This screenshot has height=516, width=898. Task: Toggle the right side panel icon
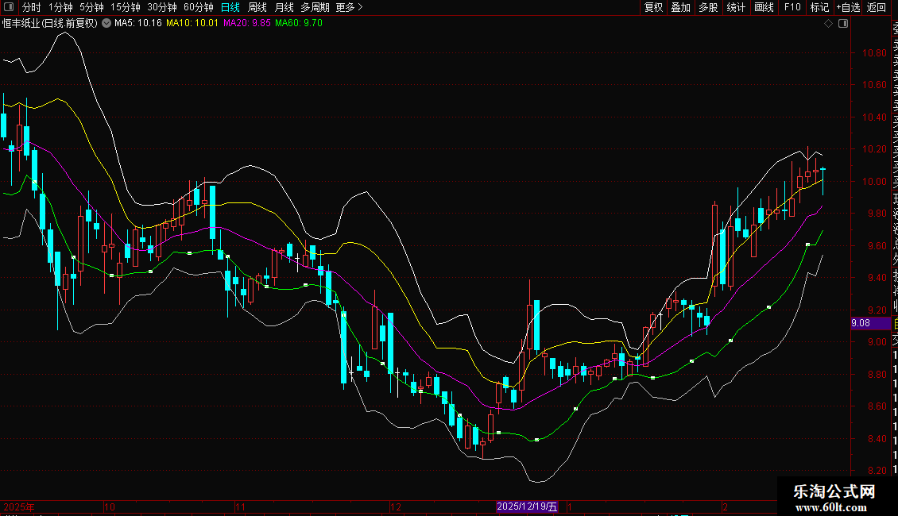click(842, 24)
